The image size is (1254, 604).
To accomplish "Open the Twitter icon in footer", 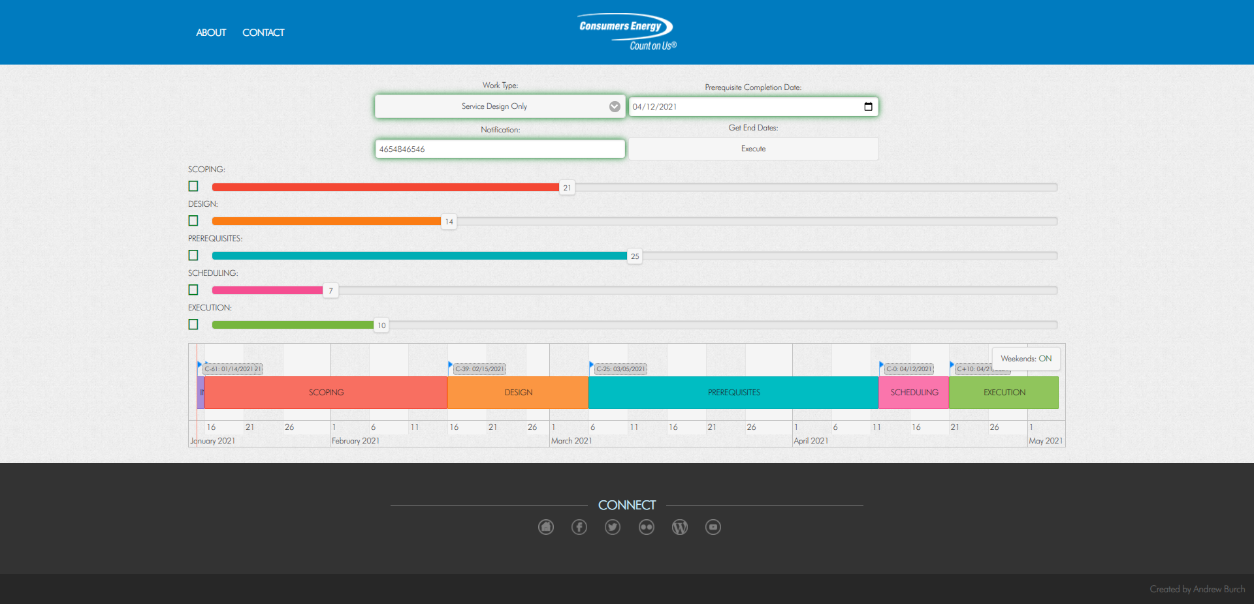I will [613, 527].
